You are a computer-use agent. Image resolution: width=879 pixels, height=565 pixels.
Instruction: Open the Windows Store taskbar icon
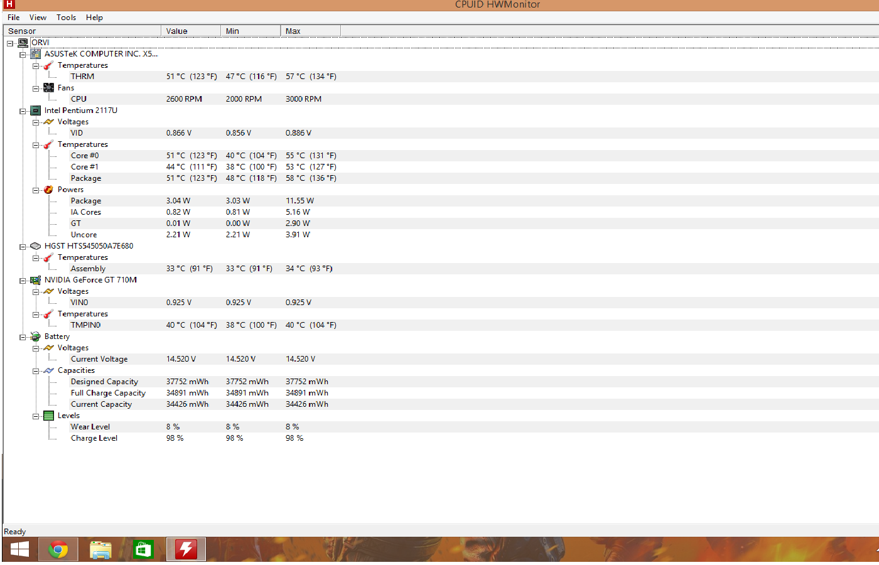143,550
